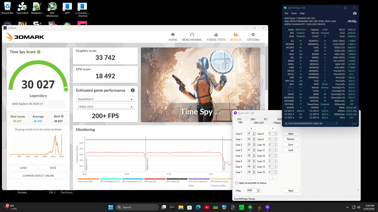378x212 pixels.
Task: Open the Tools menu in ZenTimings
Action: pos(294,13)
